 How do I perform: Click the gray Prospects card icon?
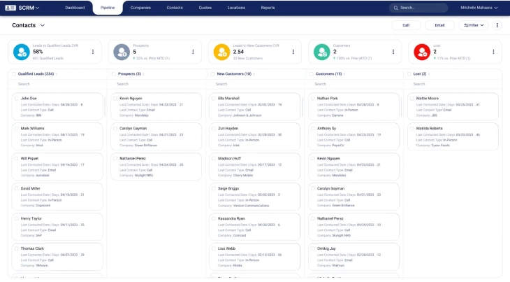pyautogui.click(x=121, y=51)
